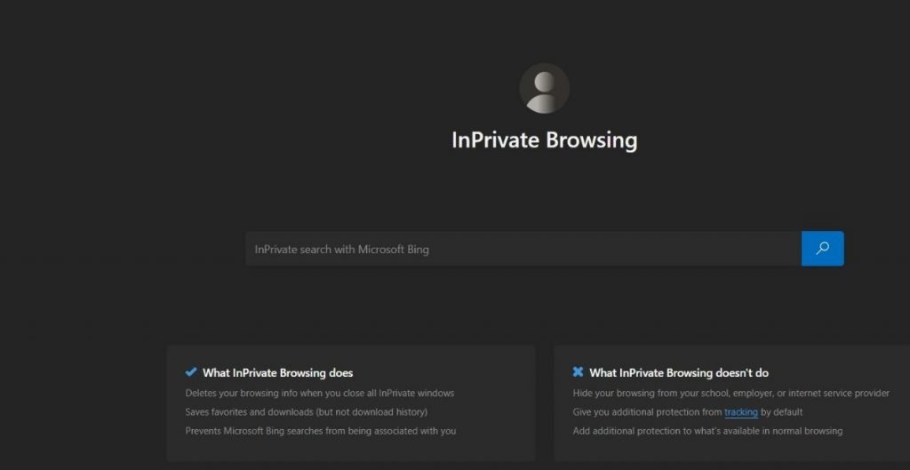Click the Deletes your browsing info line

pyautogui.click(x=320, y=393)
